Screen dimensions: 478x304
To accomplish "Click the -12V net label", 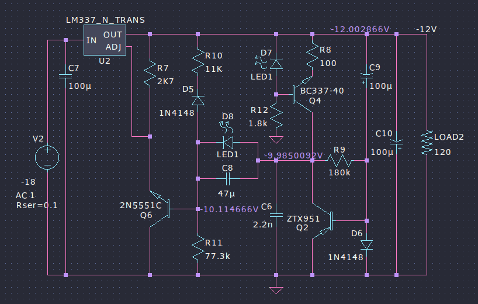I will pyautogui.click(x=427, y=30).
